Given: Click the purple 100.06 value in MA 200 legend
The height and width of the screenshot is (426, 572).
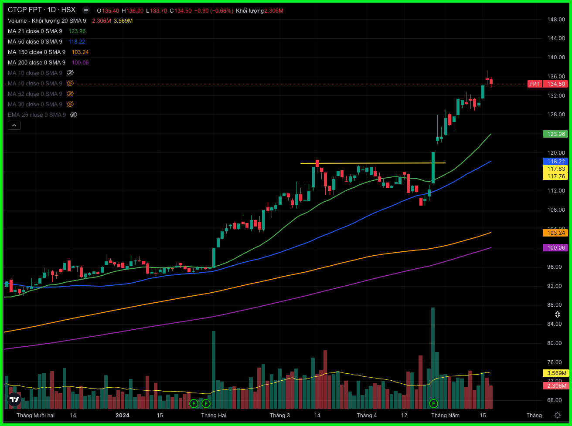Looking at the screenshot, I should (x=80, y=63).
